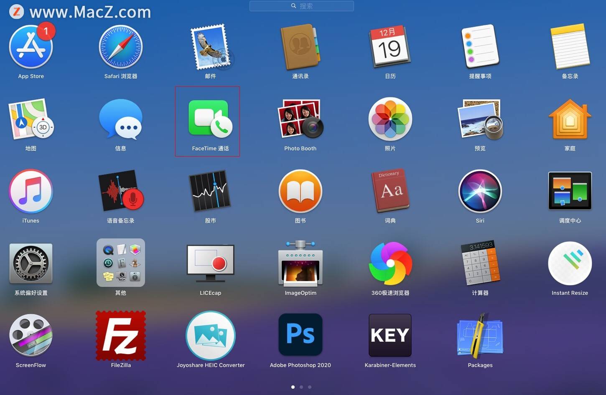Open System Preferences (系统偏好设置)

click(31, 264)
